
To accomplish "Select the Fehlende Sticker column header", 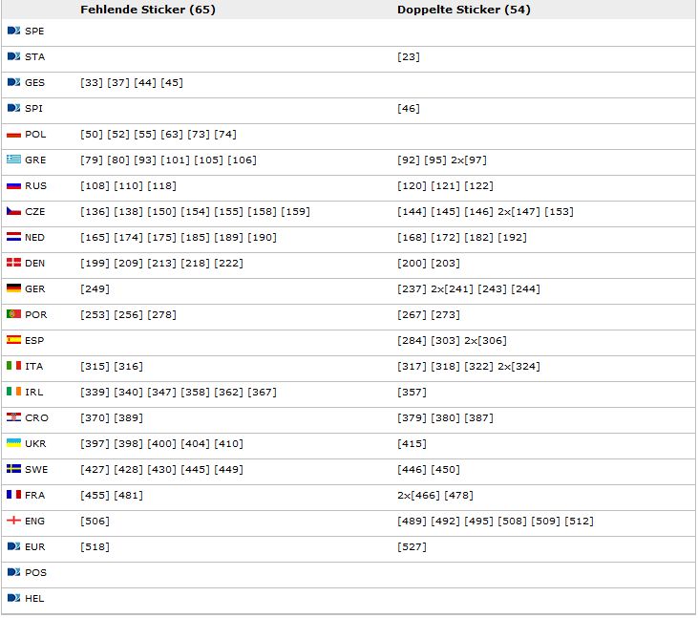I will [x=147, y=10].
